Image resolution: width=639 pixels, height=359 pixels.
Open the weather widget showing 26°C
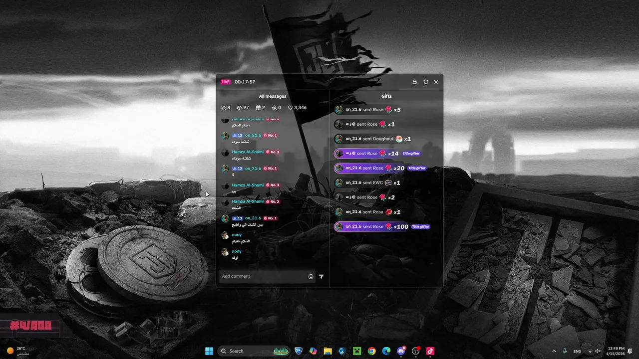click(19, 351)
